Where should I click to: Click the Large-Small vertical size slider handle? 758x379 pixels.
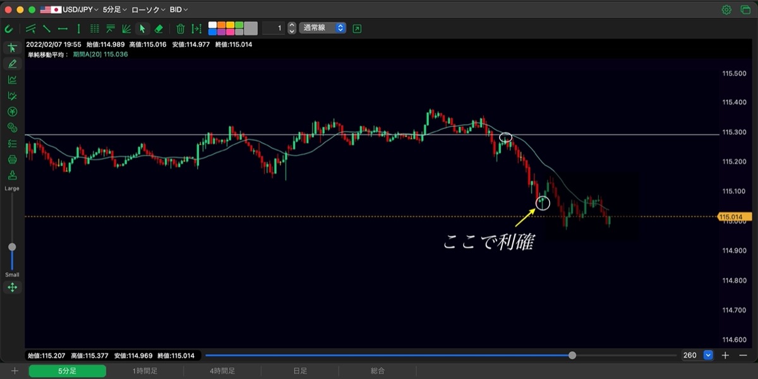12,247
